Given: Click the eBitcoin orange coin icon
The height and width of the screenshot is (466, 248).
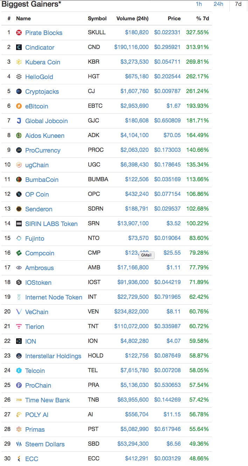Looking at the screenshot, I should pyautogui.click(x=19, y=106).
